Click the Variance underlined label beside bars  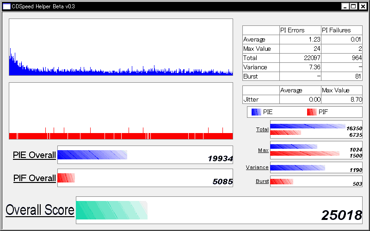(257, 167)
